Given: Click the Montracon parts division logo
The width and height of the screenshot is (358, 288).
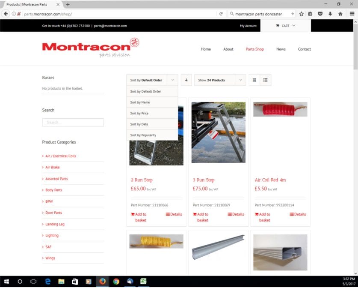Looking at the screenshot, I should pos(91,48).
